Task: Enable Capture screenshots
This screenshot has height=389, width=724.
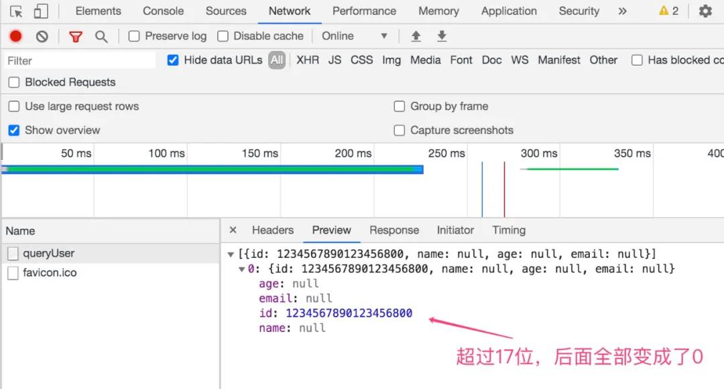Action: tap(400, 130)
